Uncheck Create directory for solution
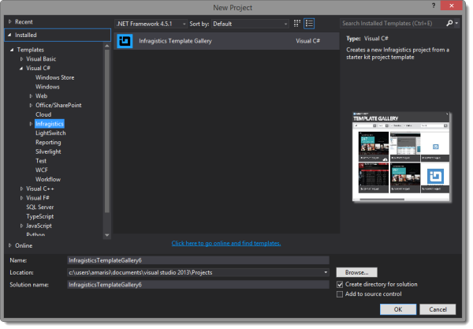The width and height of the screenshot is (473, 329). tap(340, 284)
